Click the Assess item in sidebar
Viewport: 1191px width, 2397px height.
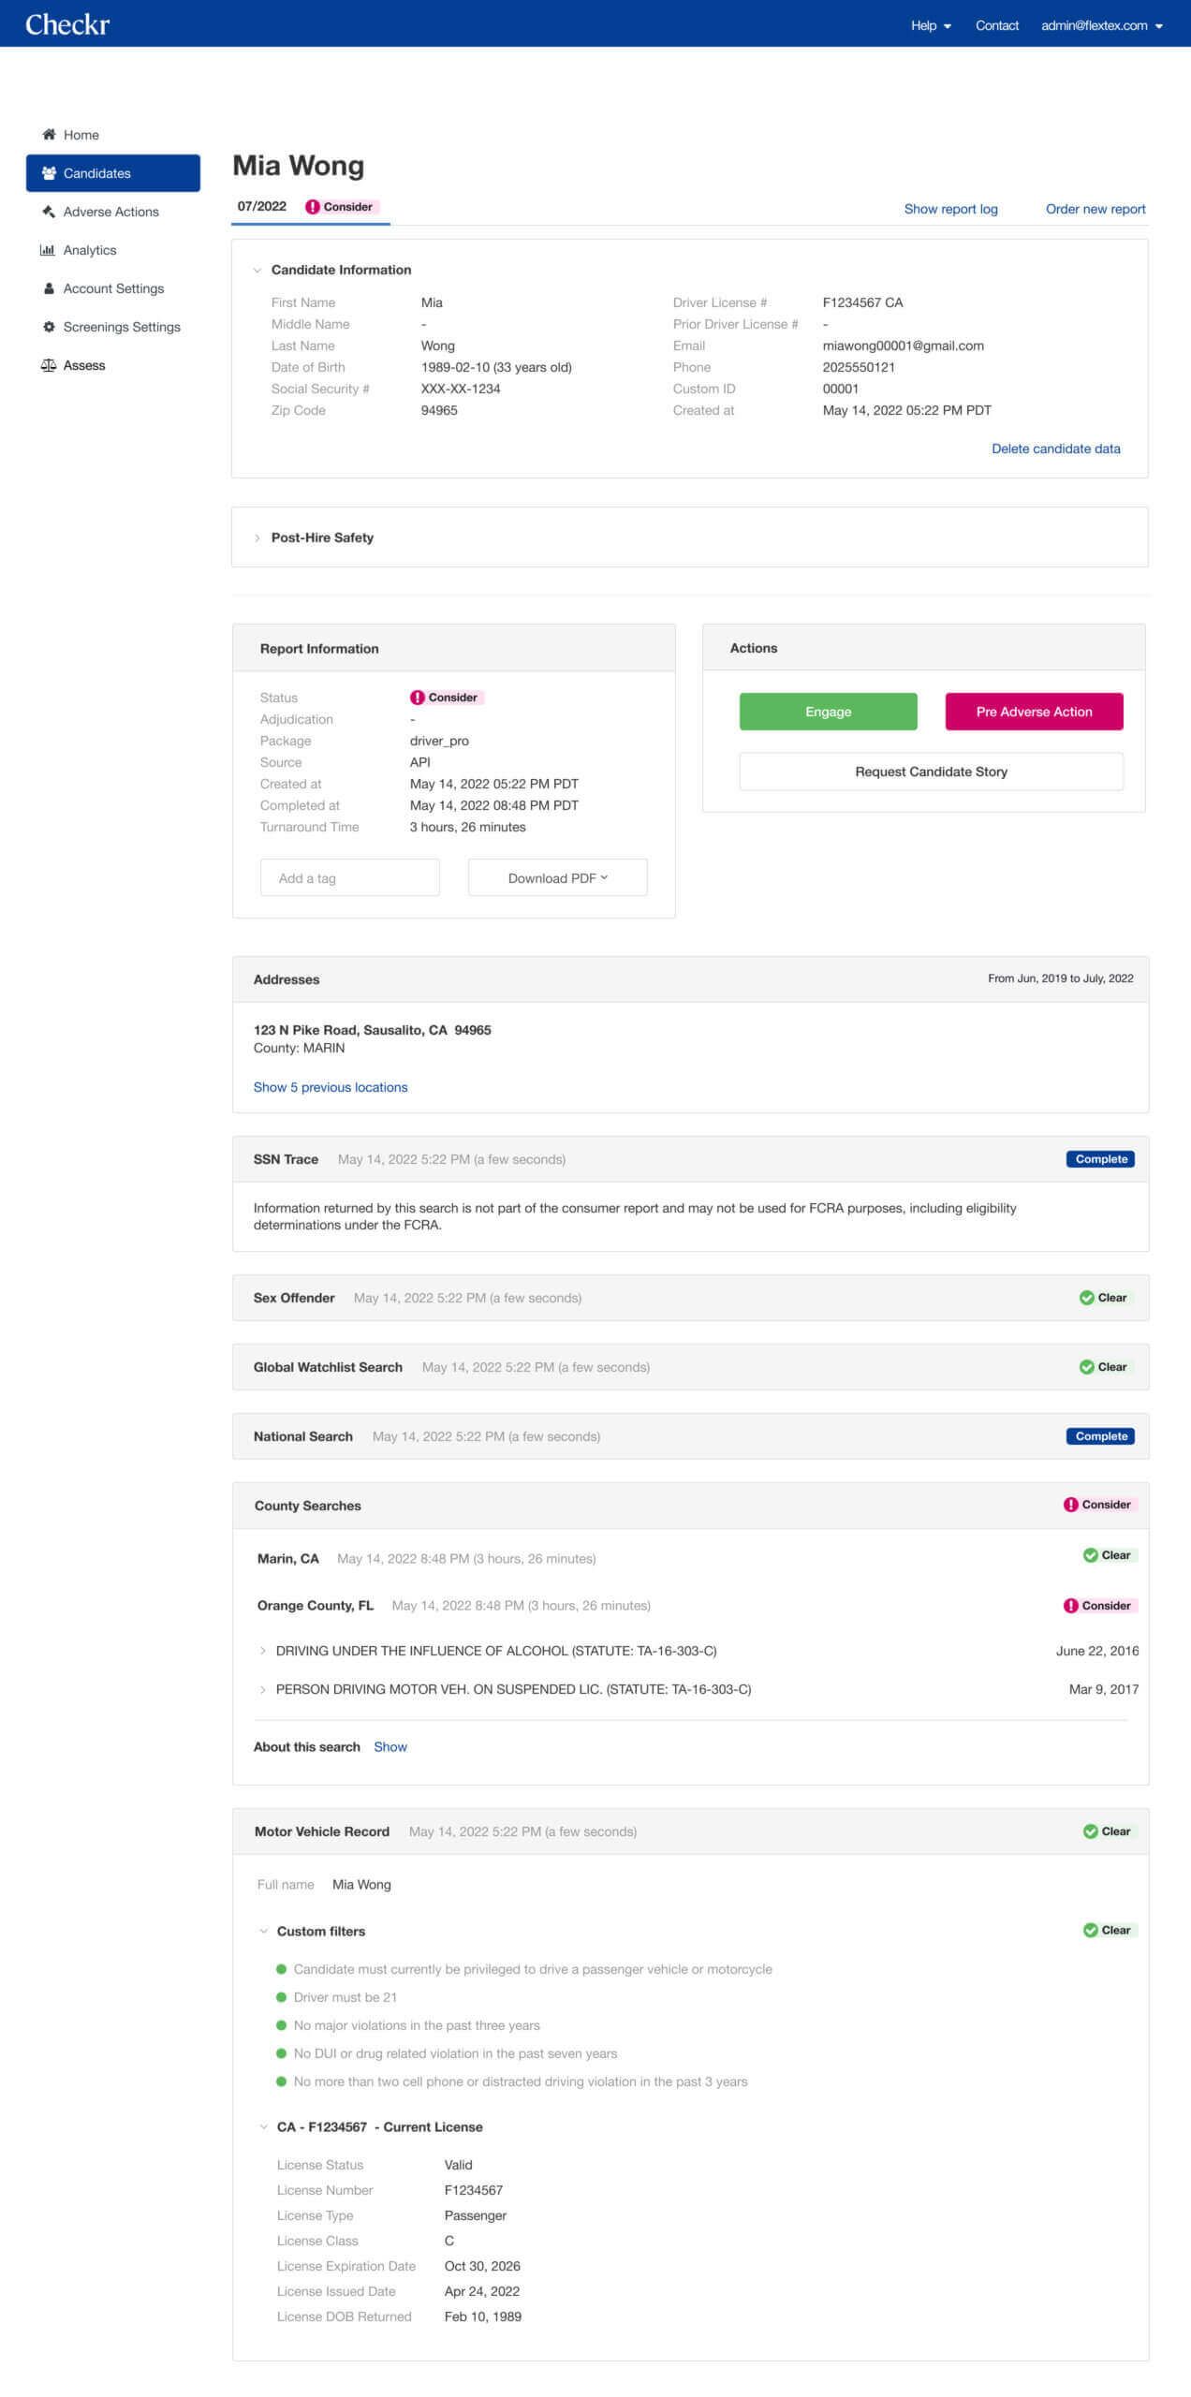point(112,365)
